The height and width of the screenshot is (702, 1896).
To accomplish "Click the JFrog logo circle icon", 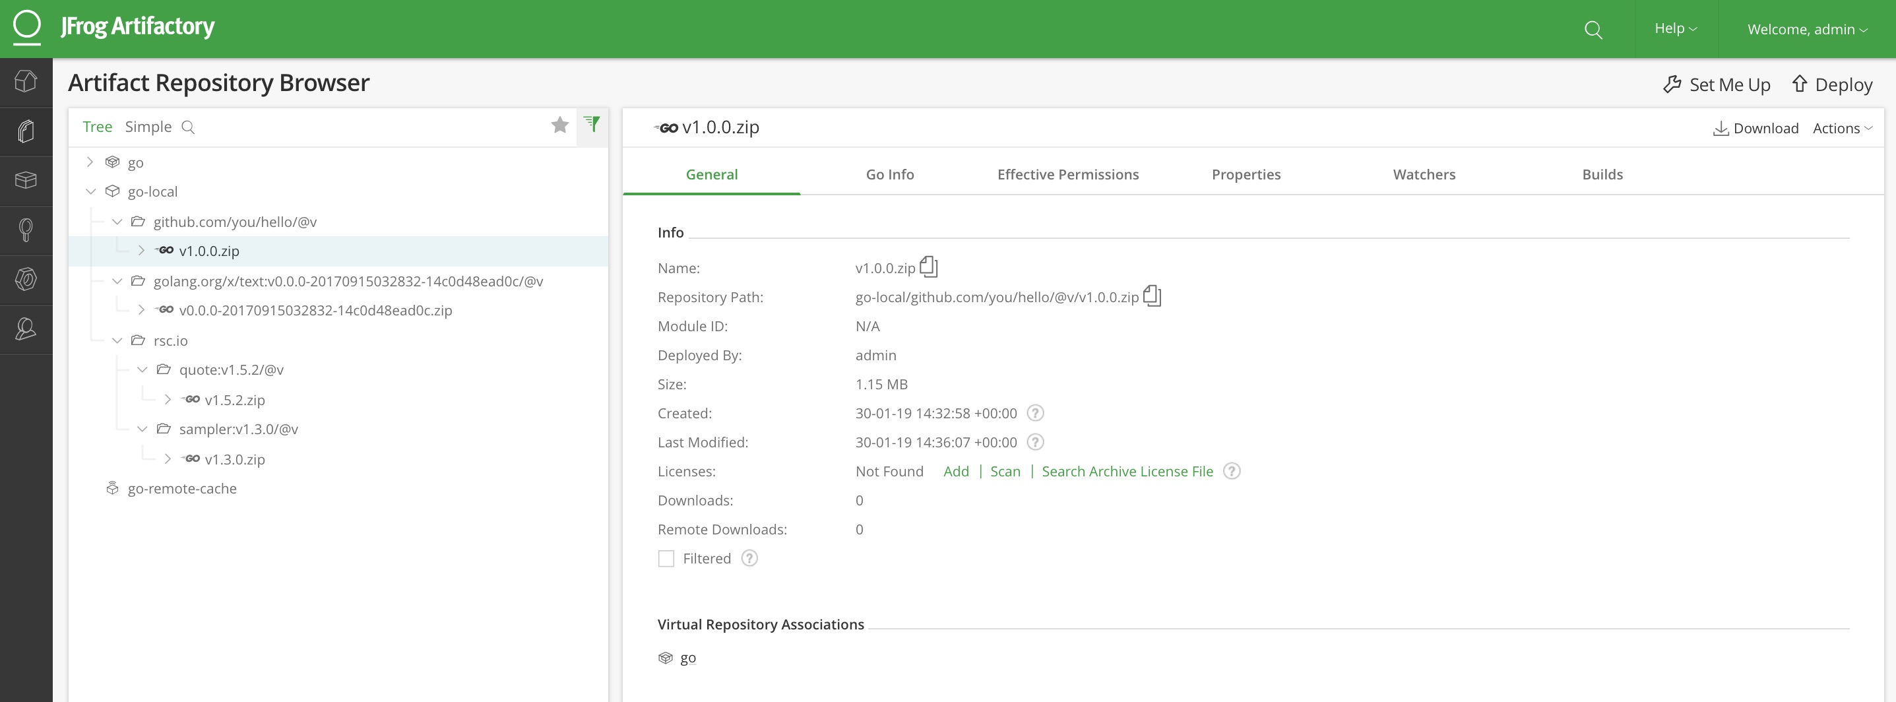I will (27, 25).
